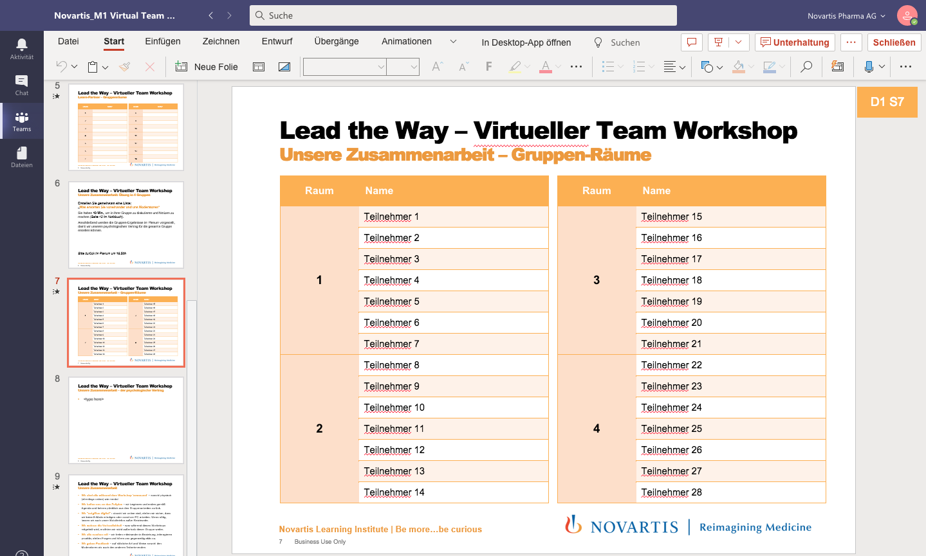
Task: Open the Datei menu
Action: pos(68,41)
